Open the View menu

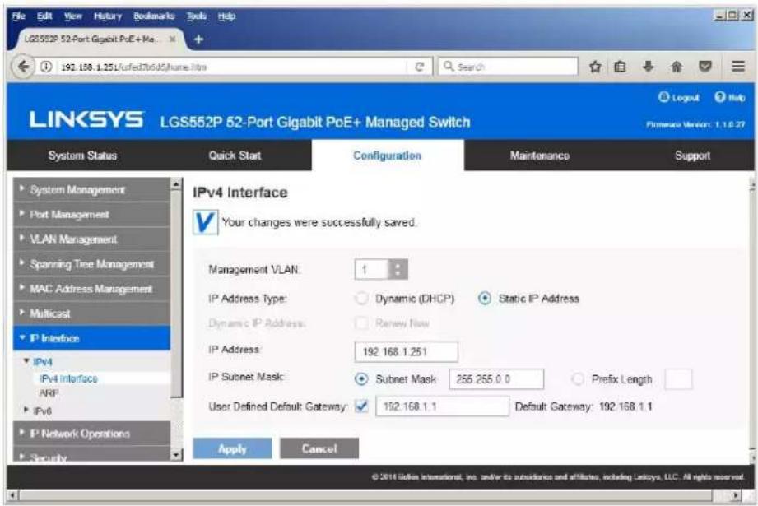[x=73, y=16]
